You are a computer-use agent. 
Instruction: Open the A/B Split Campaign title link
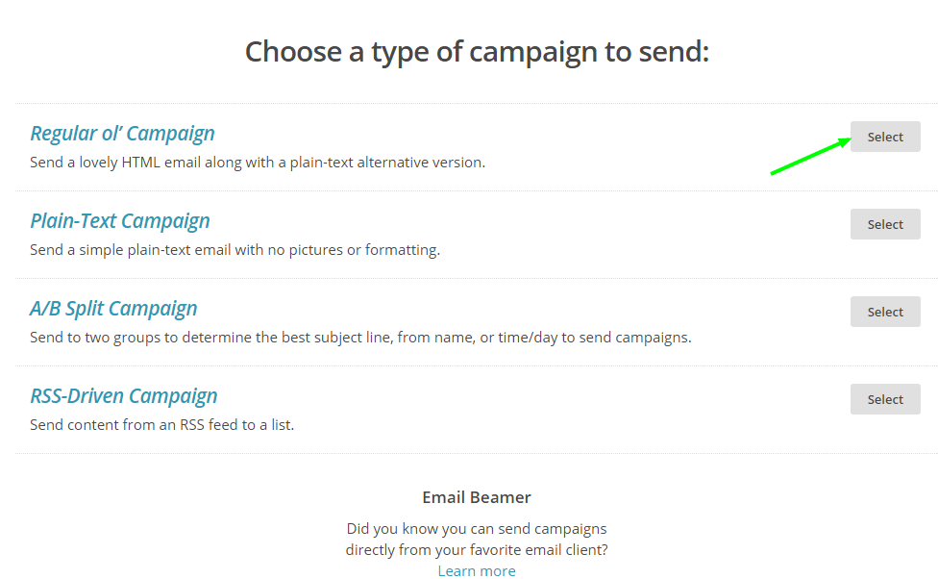coord(113,309)
